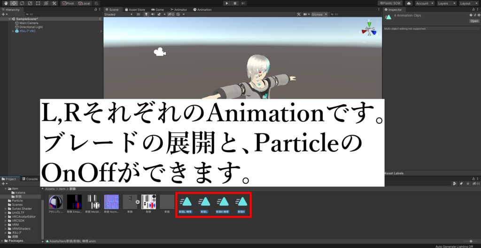Open Plastic SCM panel
The height and width of the screenshot is (248, 481).
[390, 3]
